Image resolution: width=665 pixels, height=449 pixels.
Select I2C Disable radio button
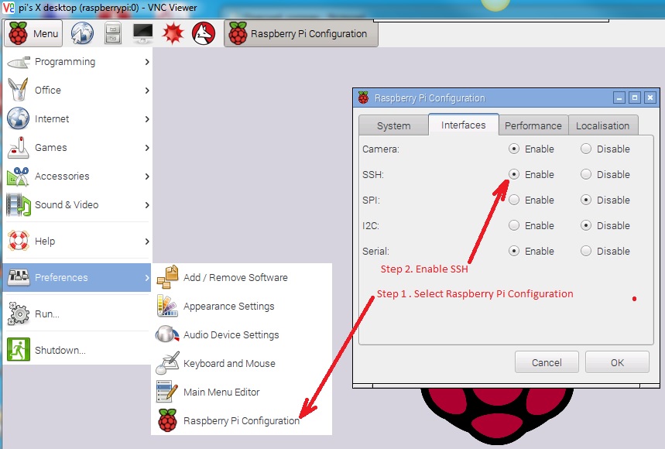586,225
